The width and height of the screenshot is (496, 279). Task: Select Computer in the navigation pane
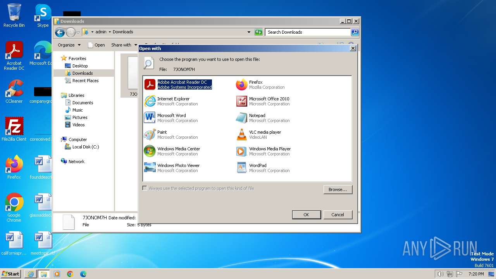tap(77, 139)
